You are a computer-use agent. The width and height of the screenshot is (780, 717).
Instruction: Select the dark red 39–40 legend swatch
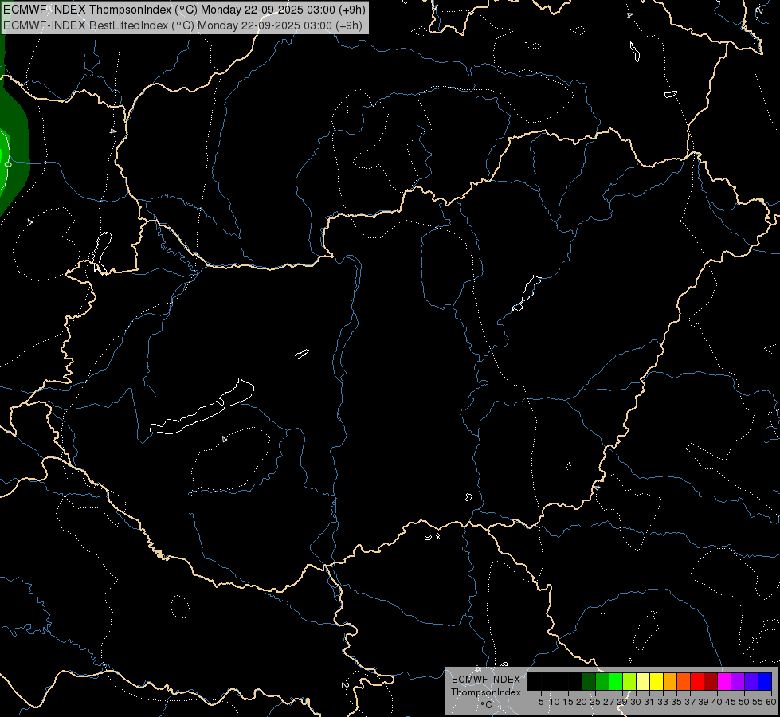click(710, 681)
